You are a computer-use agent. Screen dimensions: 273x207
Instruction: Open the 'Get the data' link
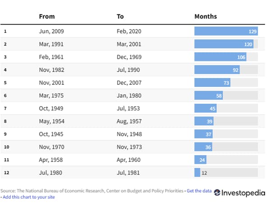199,191
